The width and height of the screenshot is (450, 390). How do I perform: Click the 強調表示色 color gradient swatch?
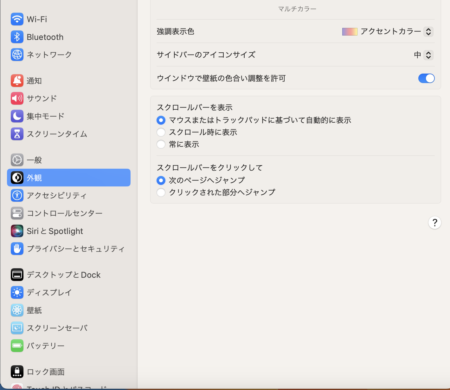tap(350, 31)
